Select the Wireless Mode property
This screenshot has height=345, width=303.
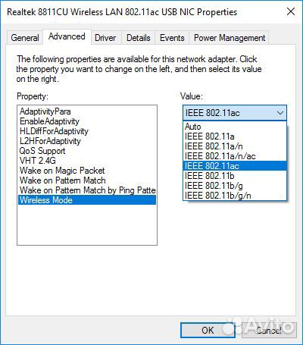87,200
